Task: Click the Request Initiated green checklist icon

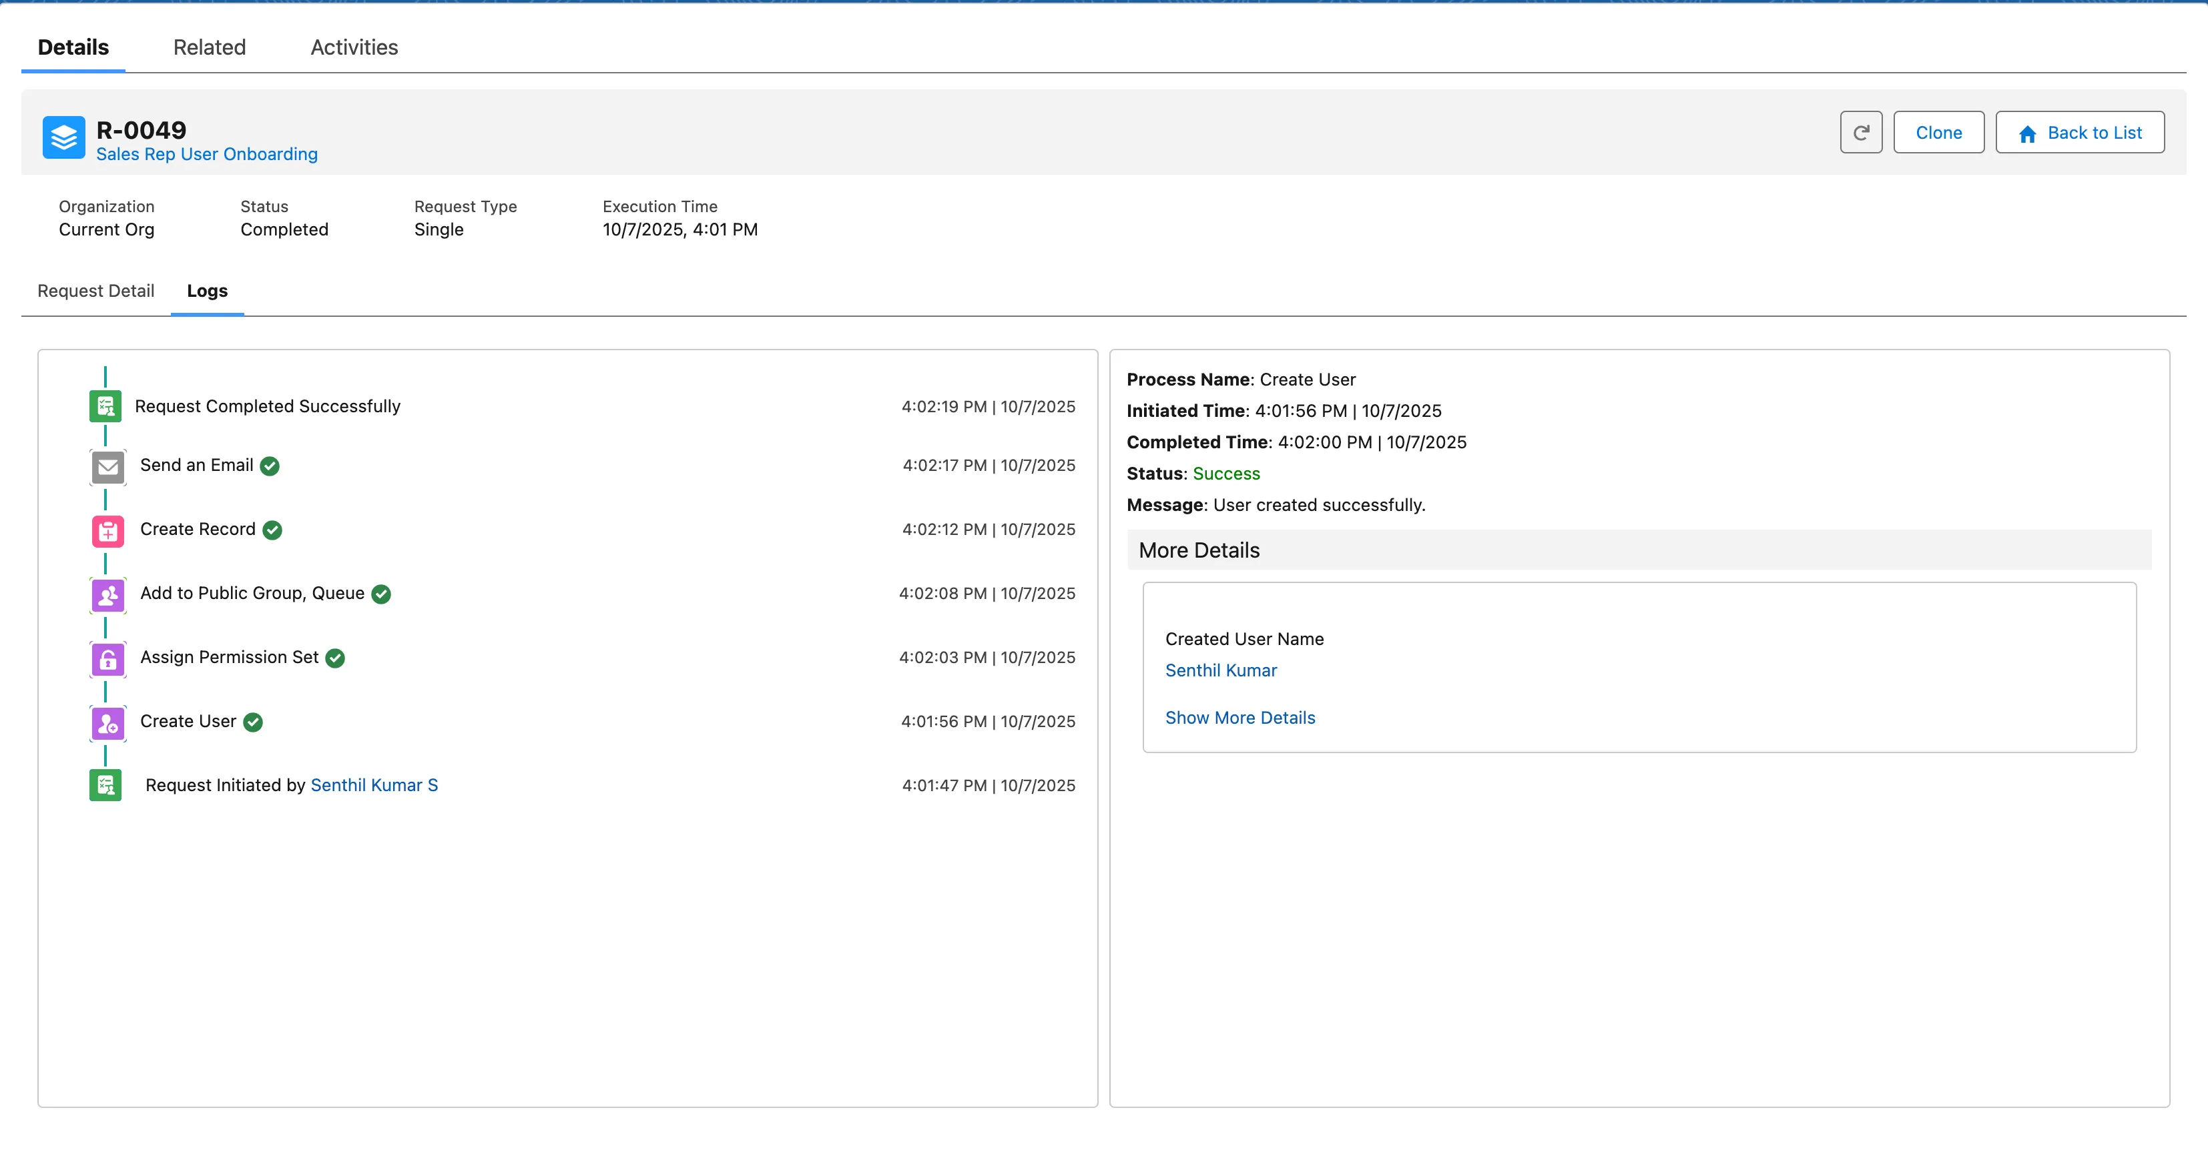Action: [x=105, y=785]
